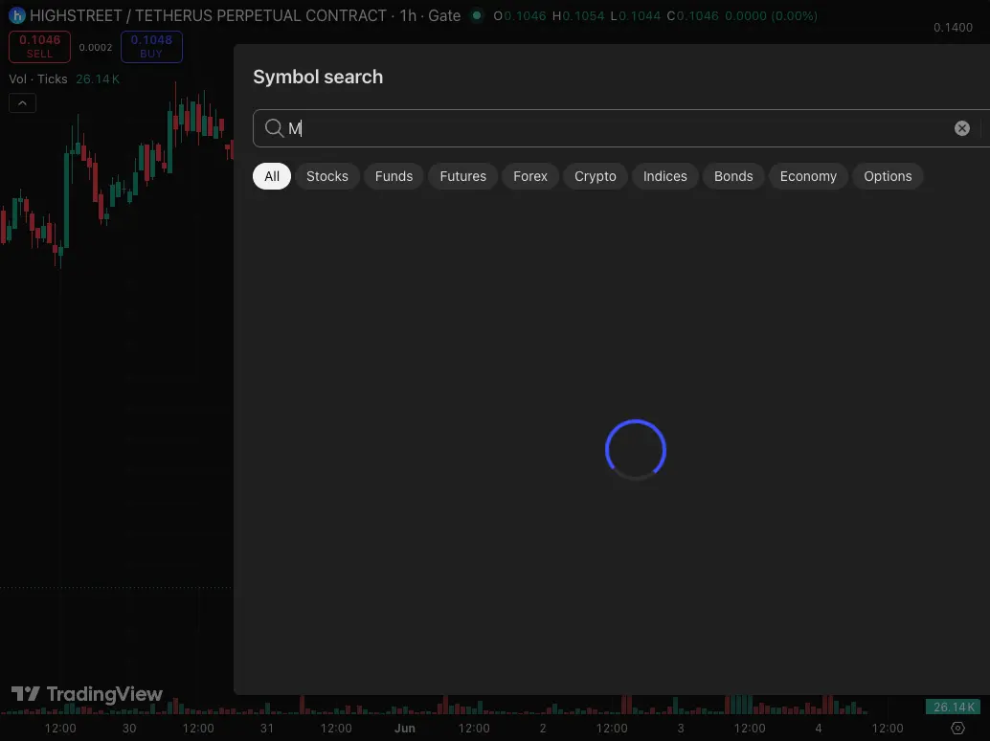This screenshot has height=741, width=990.
Task: Filter results by Economy
Action: click(808, 176)
